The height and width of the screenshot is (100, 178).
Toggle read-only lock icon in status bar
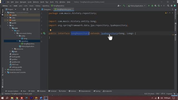pos(174,94)
